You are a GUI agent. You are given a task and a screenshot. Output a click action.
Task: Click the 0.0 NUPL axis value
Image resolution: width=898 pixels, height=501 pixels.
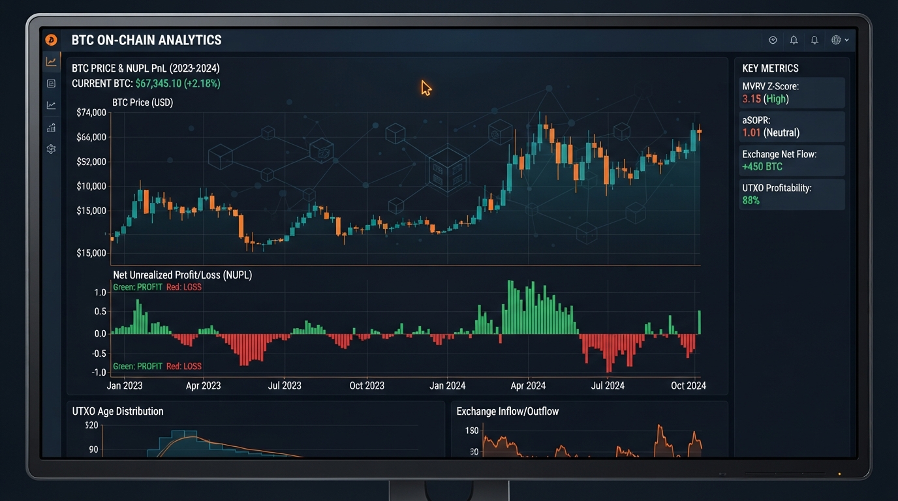pos(100,333)
